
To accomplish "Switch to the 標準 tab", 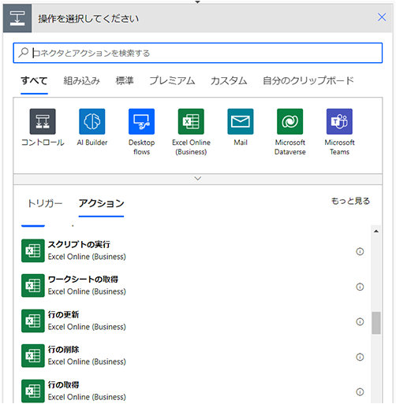I will (125, 80).
